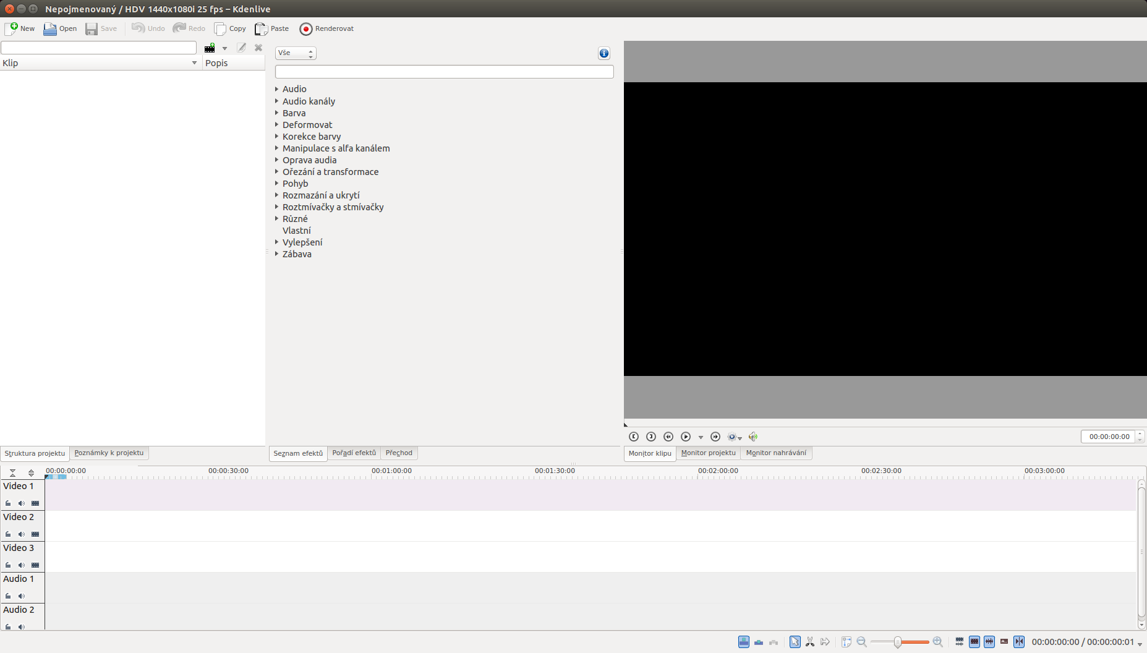Click the rewind button in monitor
Screen dimensions: 1147x653
668,437
